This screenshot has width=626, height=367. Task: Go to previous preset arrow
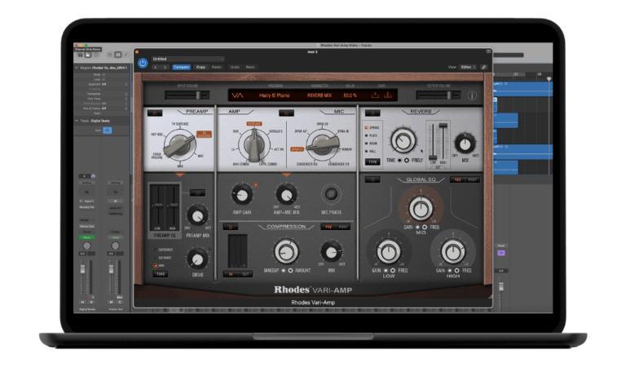[156, 67]
